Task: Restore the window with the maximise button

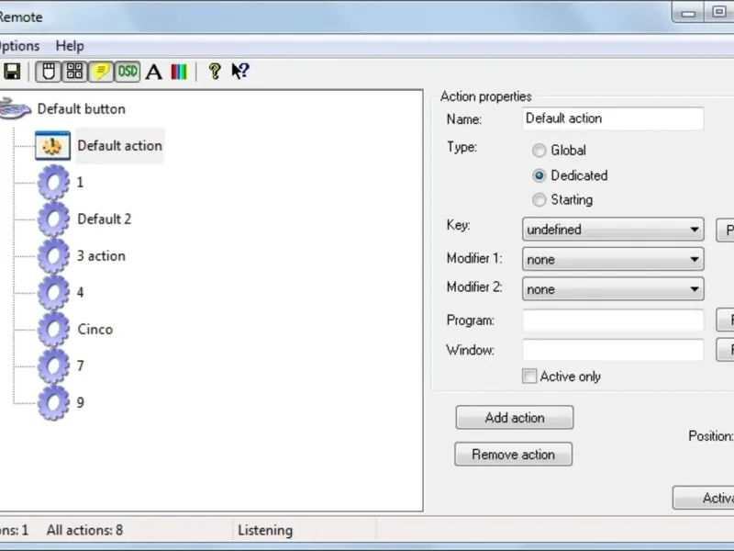Action: (x=719, y=12)
